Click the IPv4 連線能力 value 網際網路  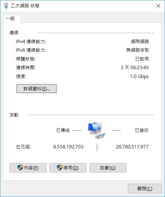click(x=140, y=42)
